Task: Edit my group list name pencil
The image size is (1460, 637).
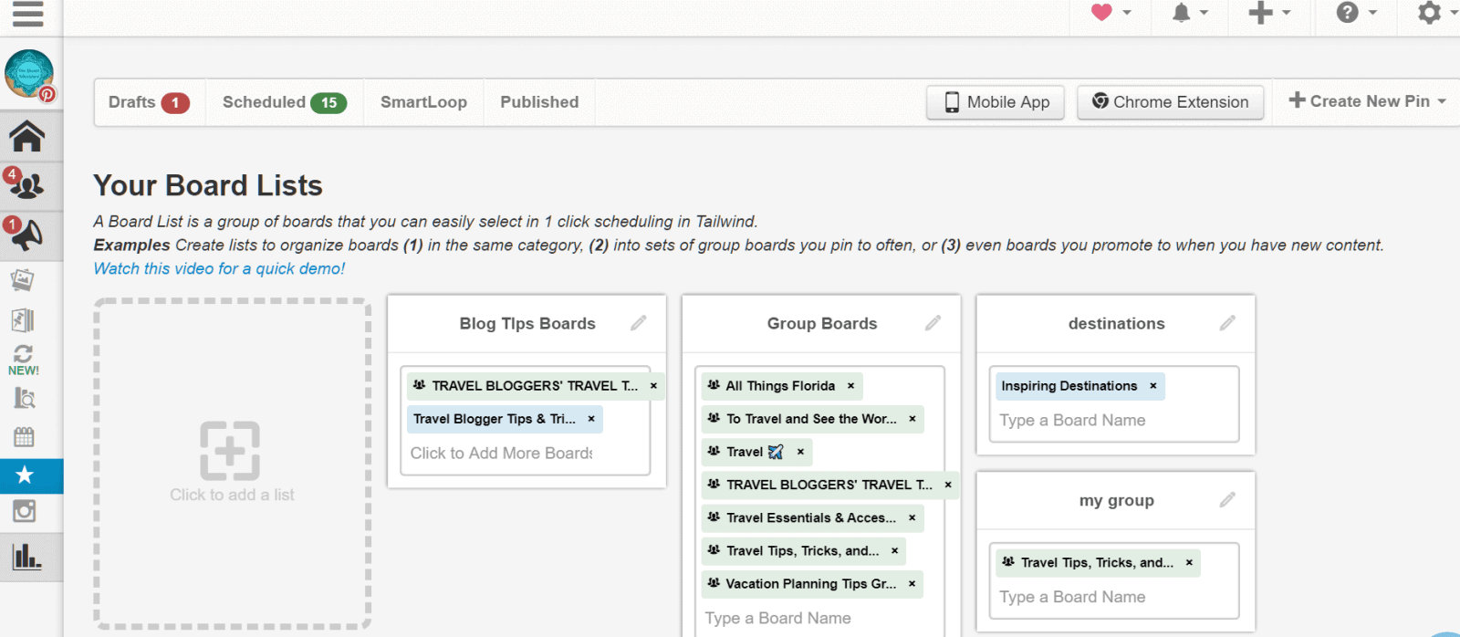Action: pos(1227,500)
